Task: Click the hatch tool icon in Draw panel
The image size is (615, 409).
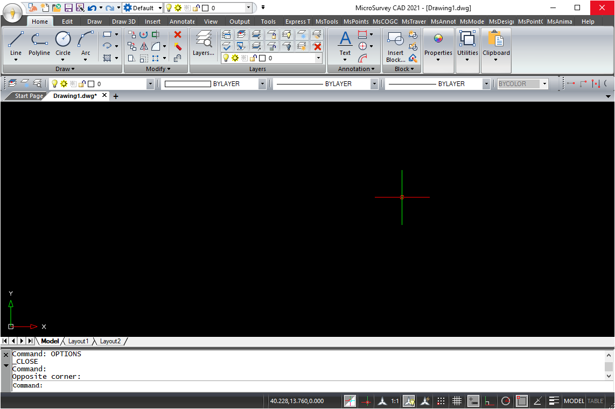Action: tap(107, 58)
